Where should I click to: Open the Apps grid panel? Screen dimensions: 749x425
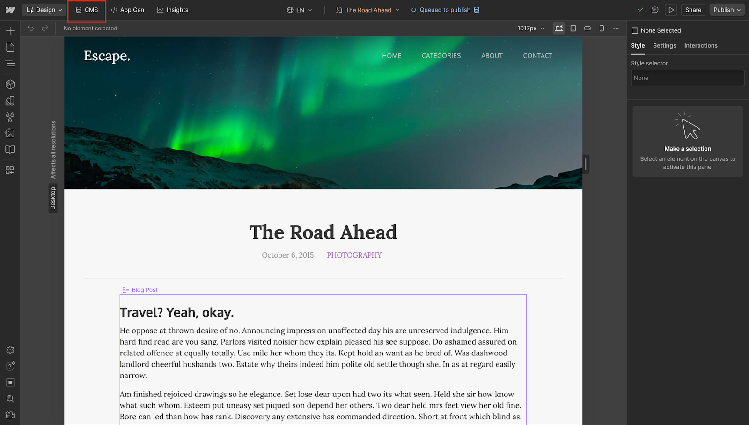(10, 170)
